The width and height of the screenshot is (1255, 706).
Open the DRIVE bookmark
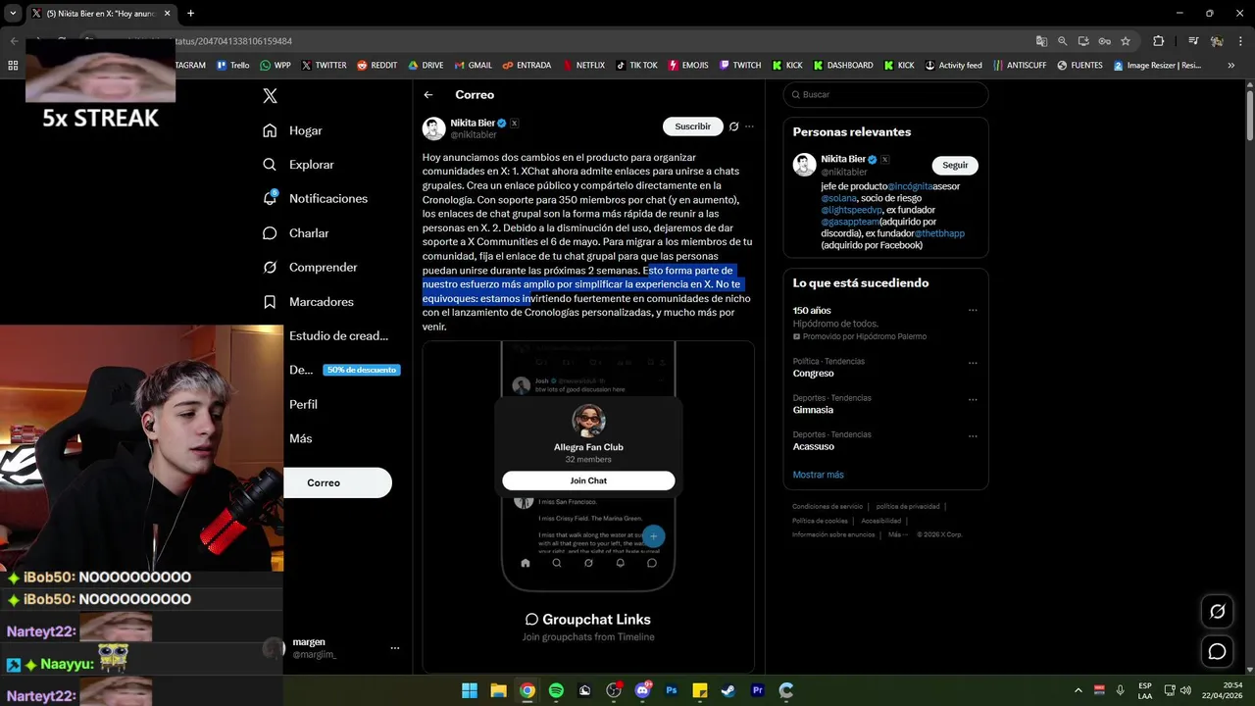tap(426, 66)
